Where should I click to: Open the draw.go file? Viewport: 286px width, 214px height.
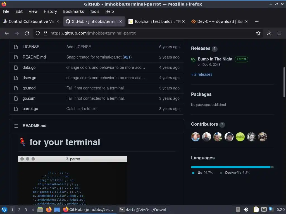tap(29, 78)
